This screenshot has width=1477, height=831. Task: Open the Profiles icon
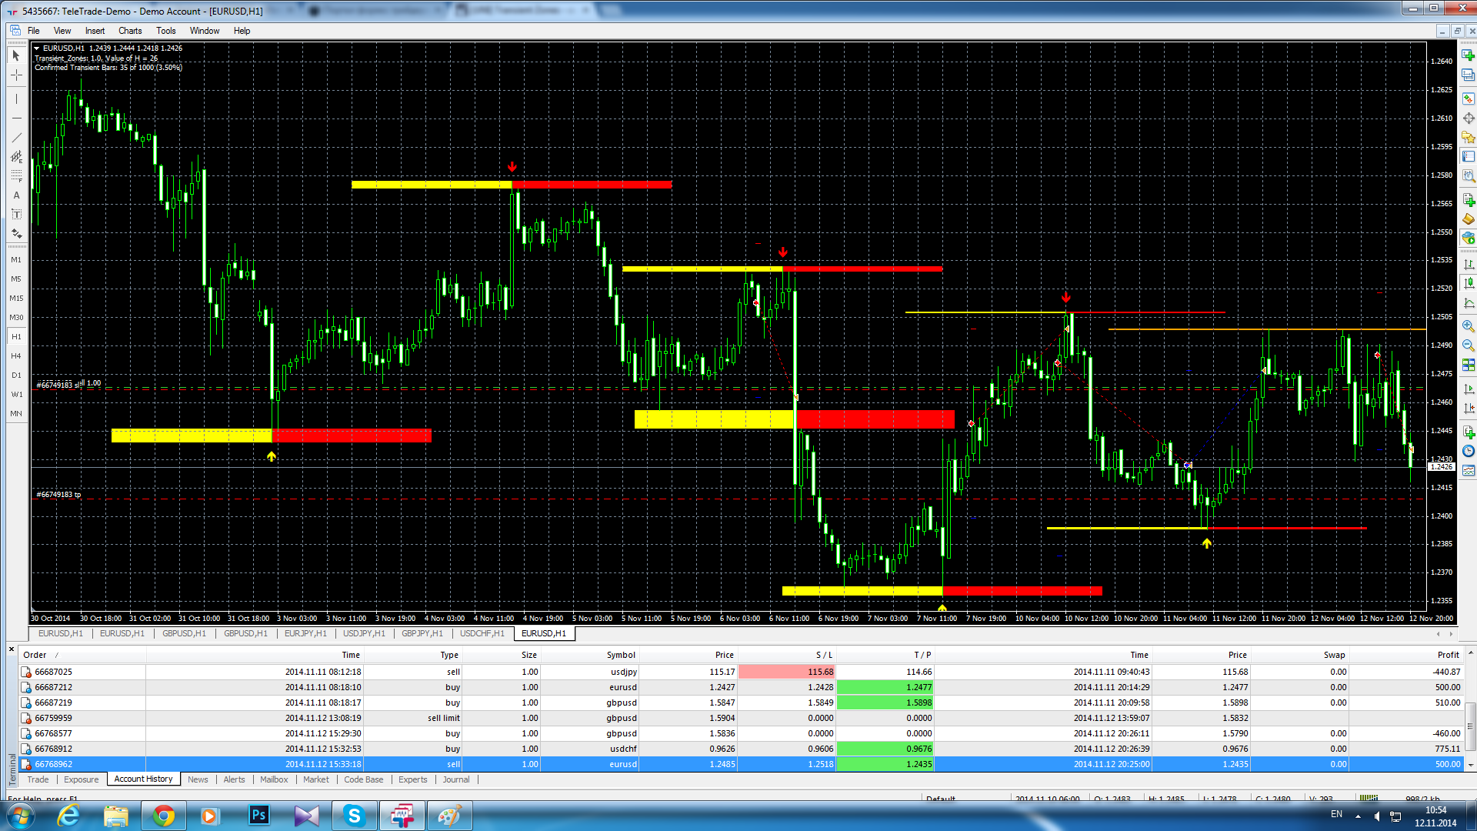(x=1469, y=75)
